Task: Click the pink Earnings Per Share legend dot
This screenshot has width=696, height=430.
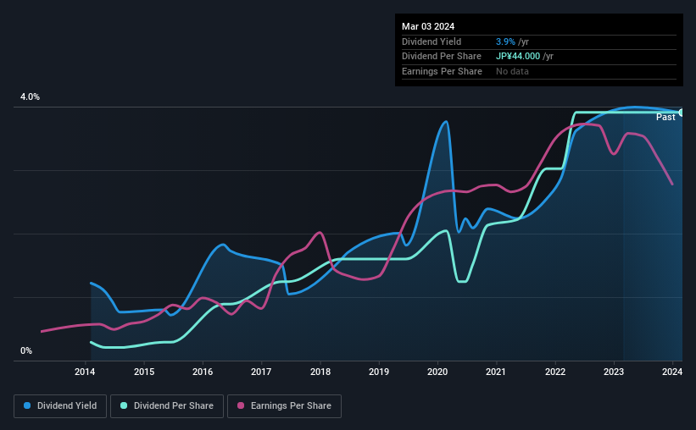Action: (x=241, y=405)
